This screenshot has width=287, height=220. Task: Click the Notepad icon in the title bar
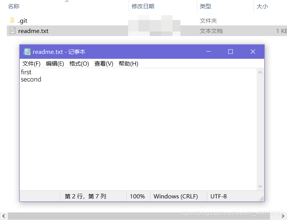(27, 52)
